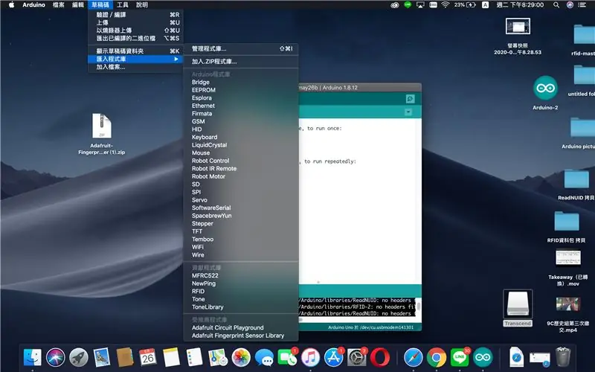This screenshot has height=372, width=595.
Task: Open Arduino teal icon in the dock
Action: point(483,358)
